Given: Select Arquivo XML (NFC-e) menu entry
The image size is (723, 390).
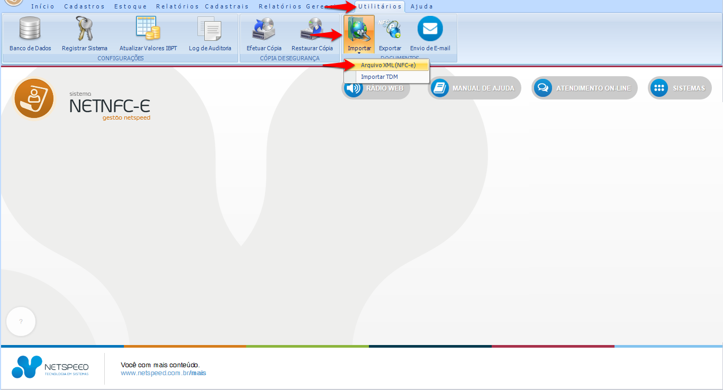Looking at the screenshot, I should point(386,65).
